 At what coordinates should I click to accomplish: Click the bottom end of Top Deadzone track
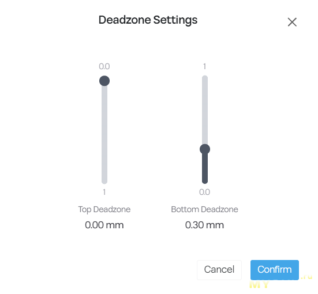point(104,182)
